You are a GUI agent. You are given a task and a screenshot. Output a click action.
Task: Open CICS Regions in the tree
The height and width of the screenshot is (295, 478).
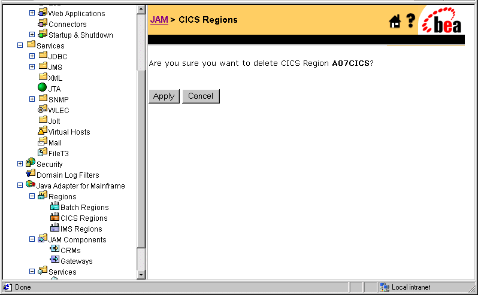coord(84,218)
